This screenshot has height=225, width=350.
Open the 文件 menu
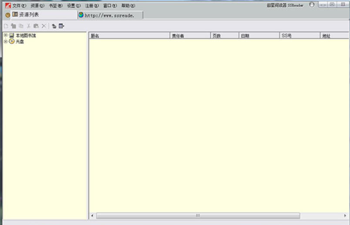click(x=19, y=6)
